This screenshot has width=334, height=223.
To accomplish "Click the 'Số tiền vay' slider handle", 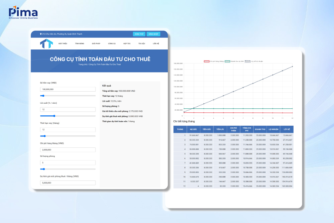I will tap(43, 96).
